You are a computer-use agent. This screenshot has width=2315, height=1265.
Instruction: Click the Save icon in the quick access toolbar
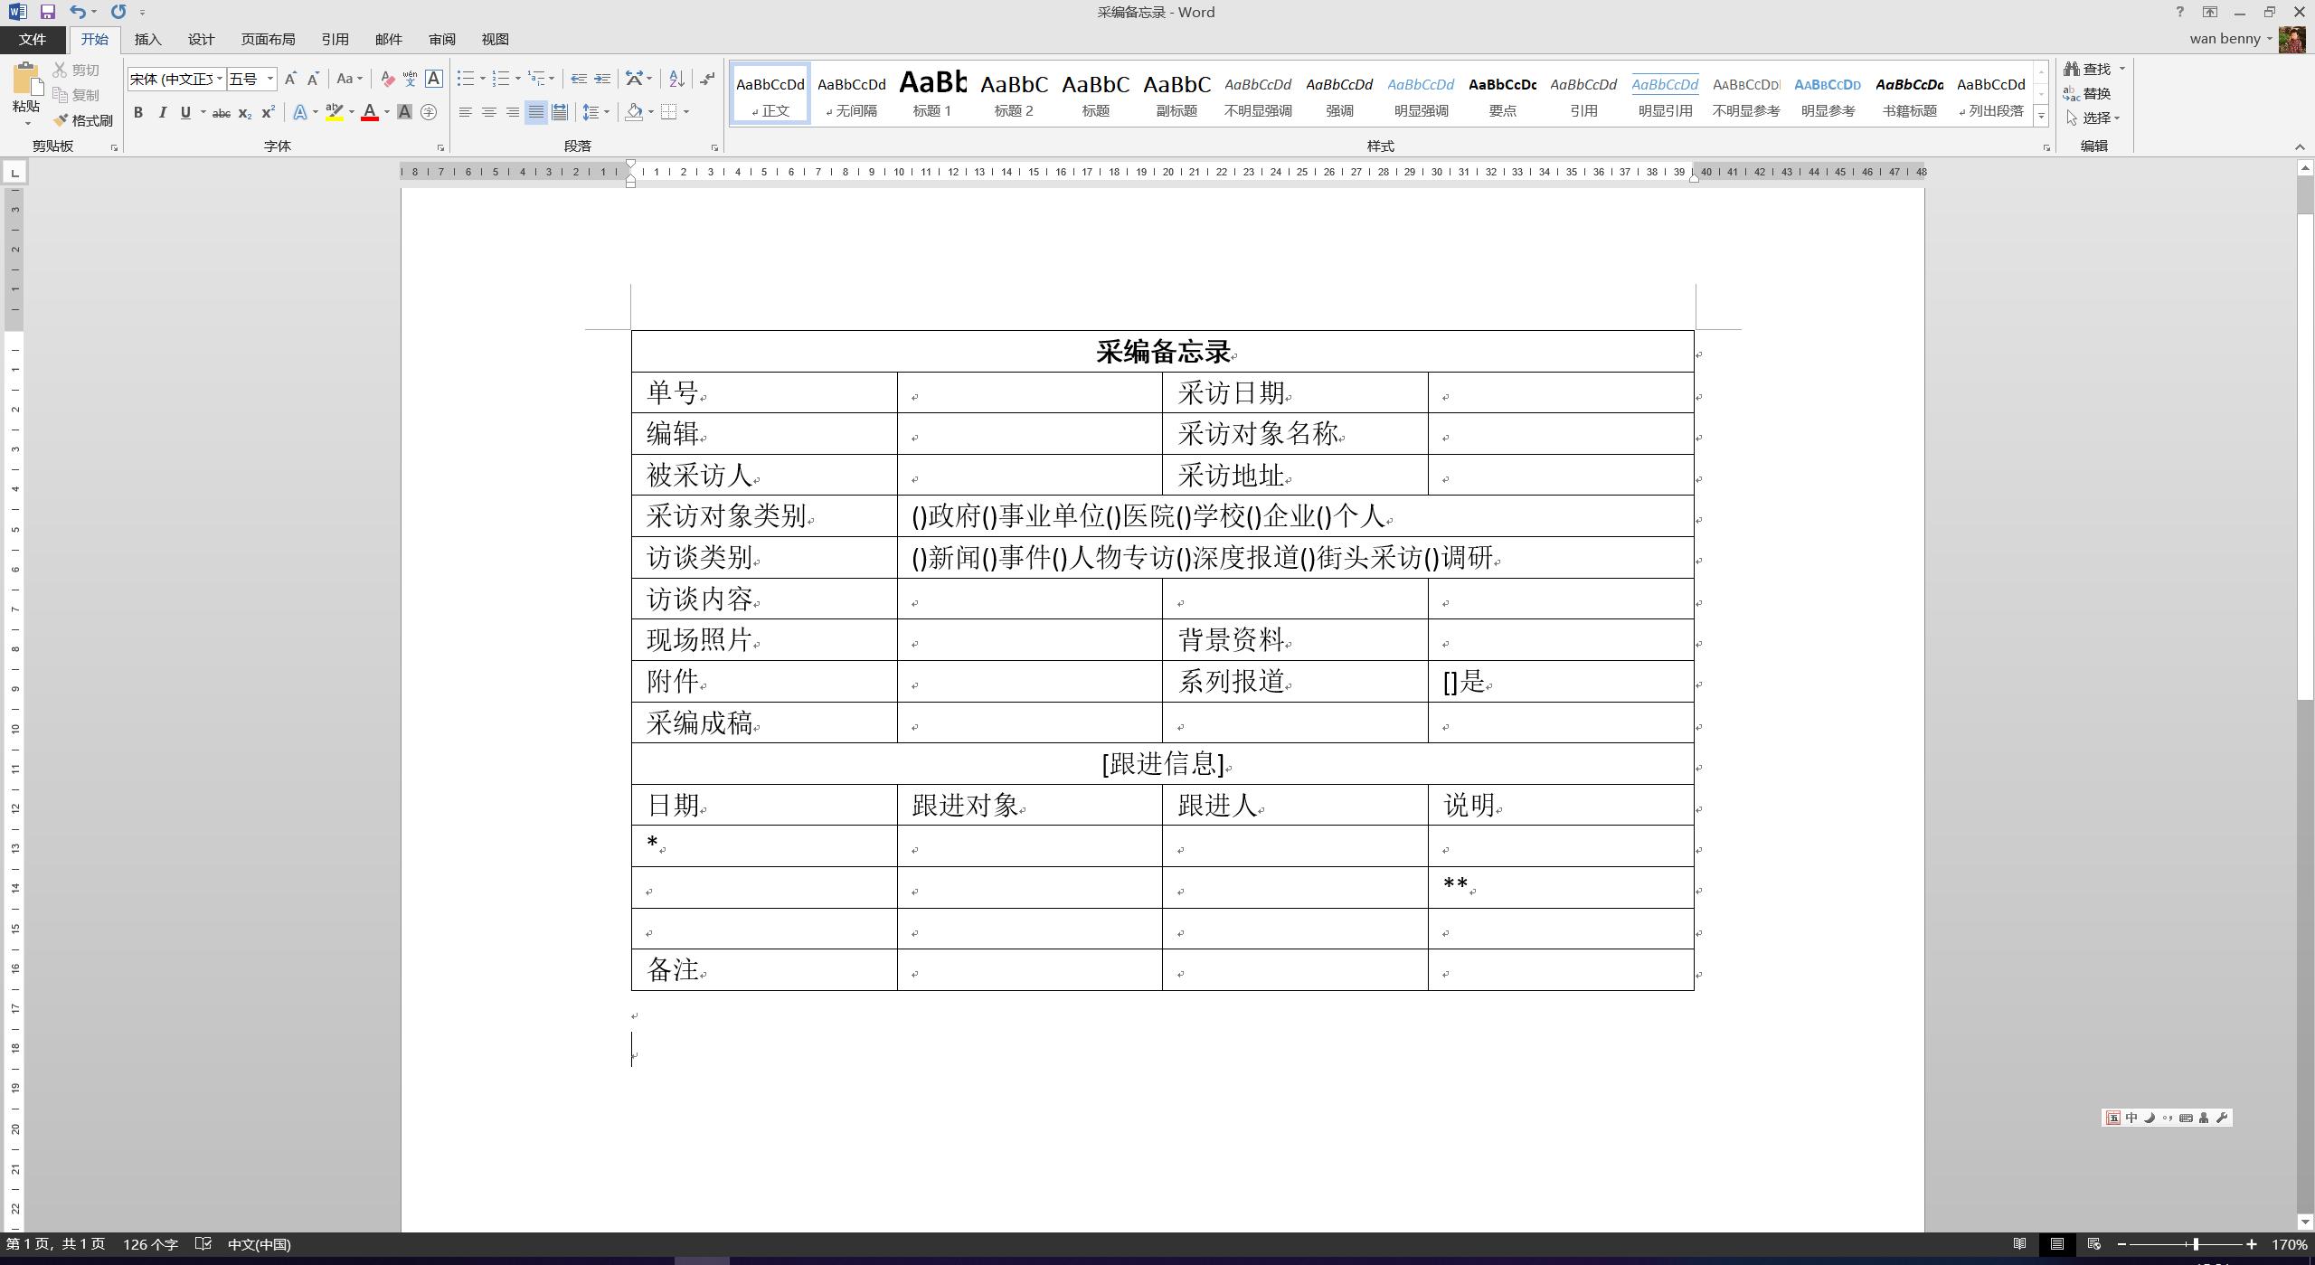pyautogui.click(x=48, y=12)
